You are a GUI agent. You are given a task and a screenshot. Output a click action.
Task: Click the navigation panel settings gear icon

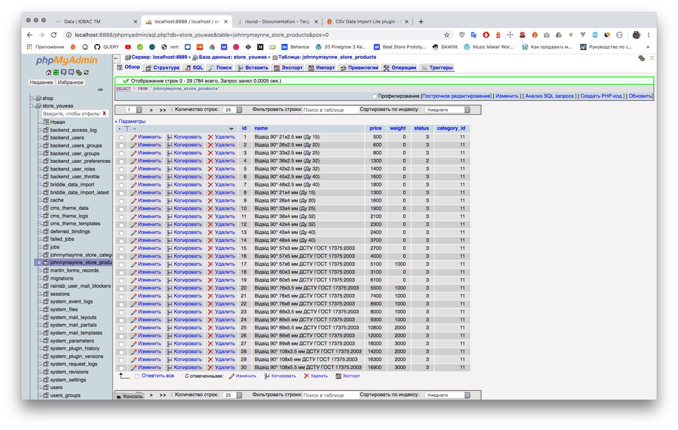(78, 73)
